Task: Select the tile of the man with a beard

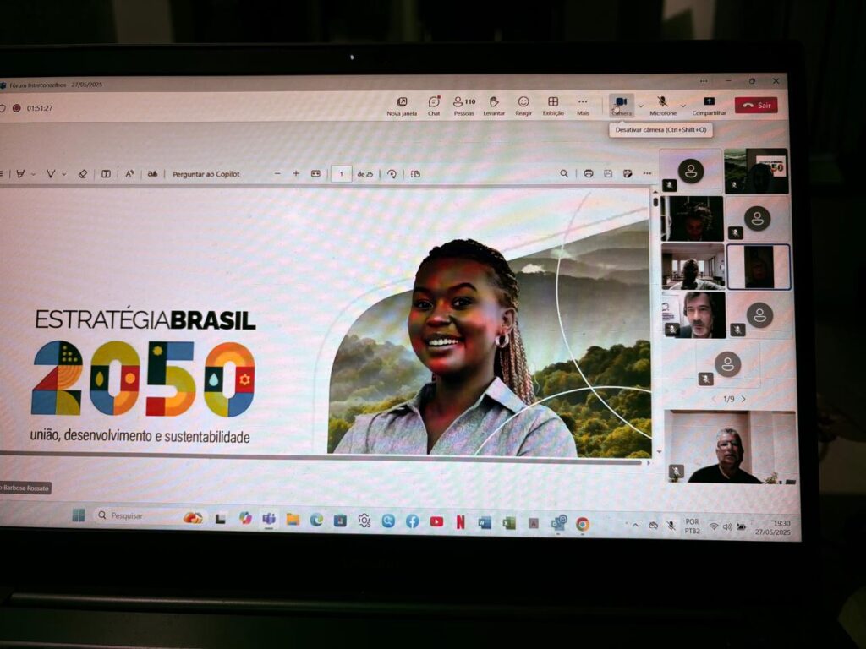Action: pyautogui.click(x=693, y=315)
